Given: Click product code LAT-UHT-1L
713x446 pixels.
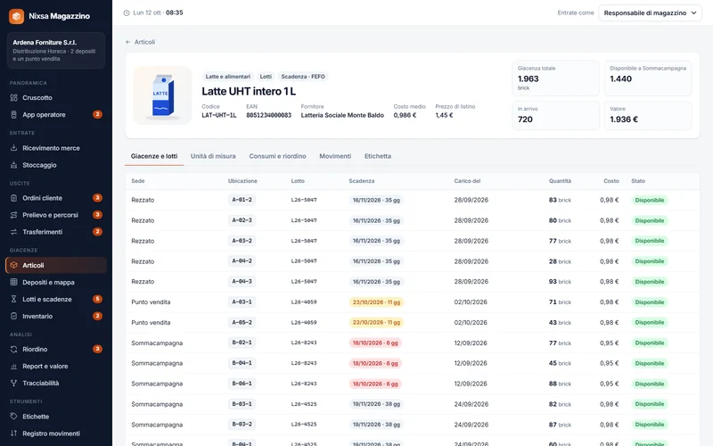Looking at the screenshot, I should 219,115.
